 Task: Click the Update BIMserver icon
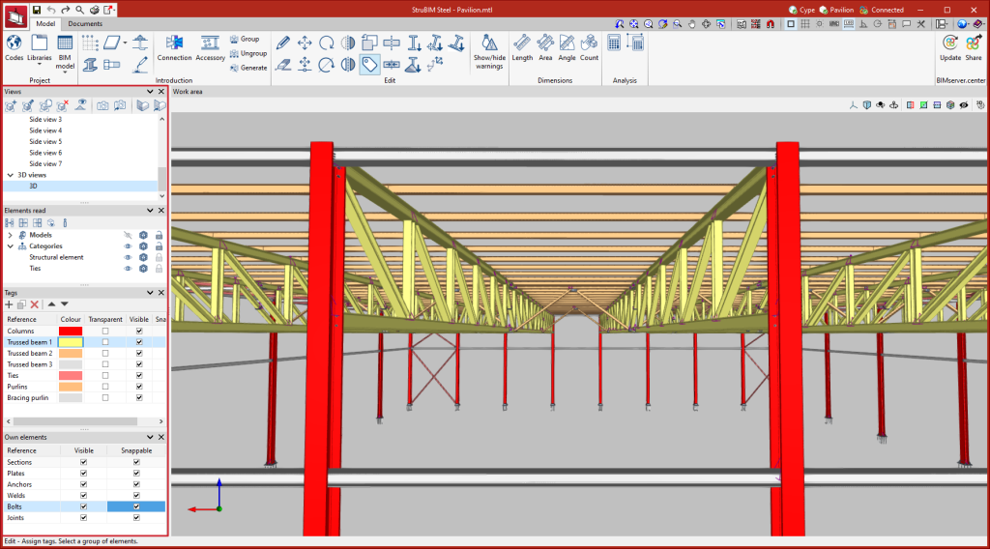(950, 44)
